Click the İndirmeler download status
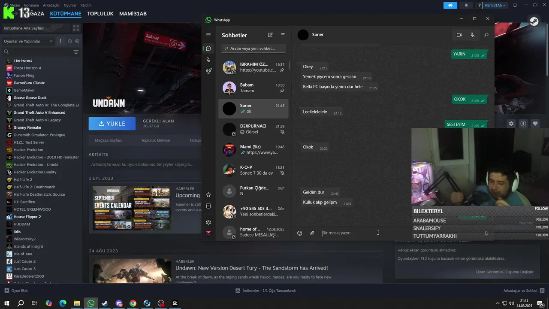 (x=266, y=291)
